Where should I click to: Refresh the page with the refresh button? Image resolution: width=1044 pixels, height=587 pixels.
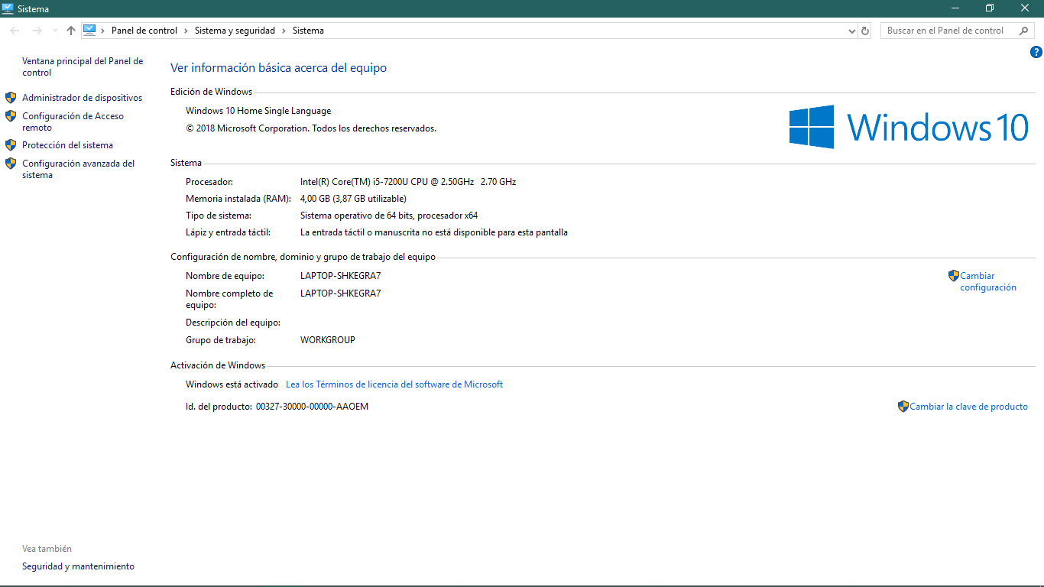pyautogui.click(x=865, y=31)
